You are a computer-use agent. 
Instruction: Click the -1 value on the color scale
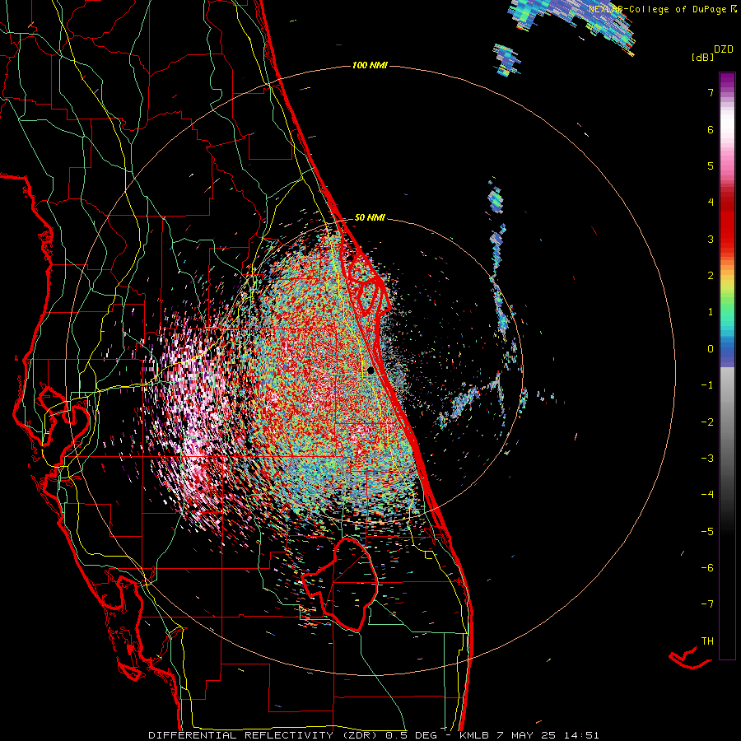click(707, 385)
